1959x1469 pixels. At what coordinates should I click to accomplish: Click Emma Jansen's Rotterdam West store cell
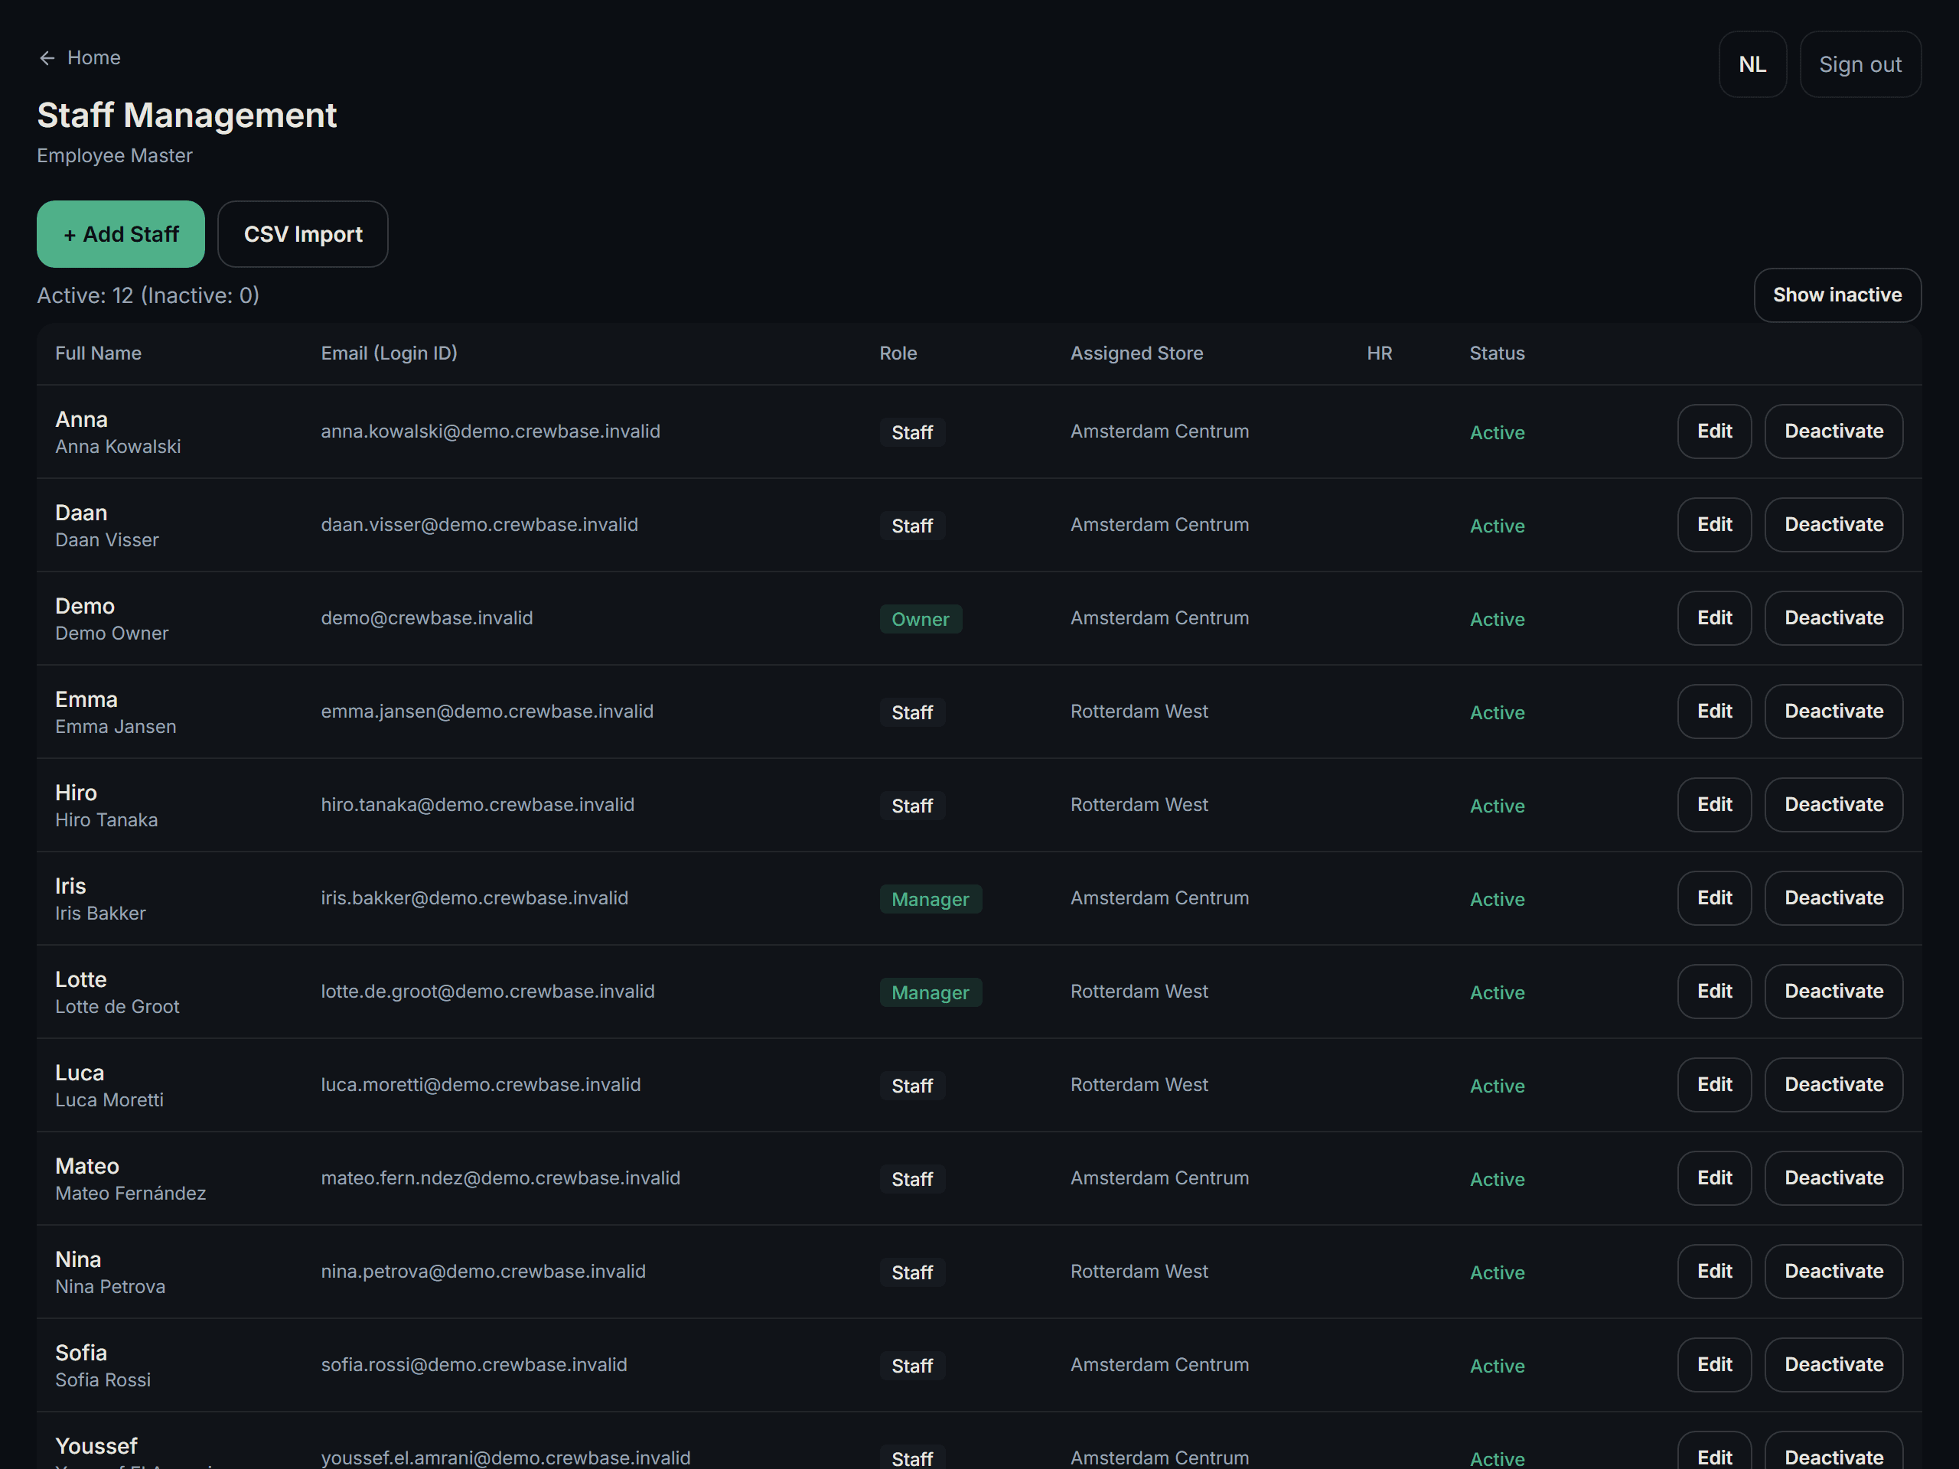click(x=1139, y=711)
